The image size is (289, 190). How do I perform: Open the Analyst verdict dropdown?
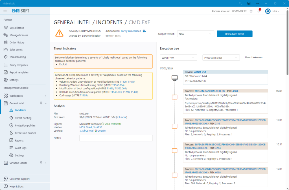tap(195, 34)
